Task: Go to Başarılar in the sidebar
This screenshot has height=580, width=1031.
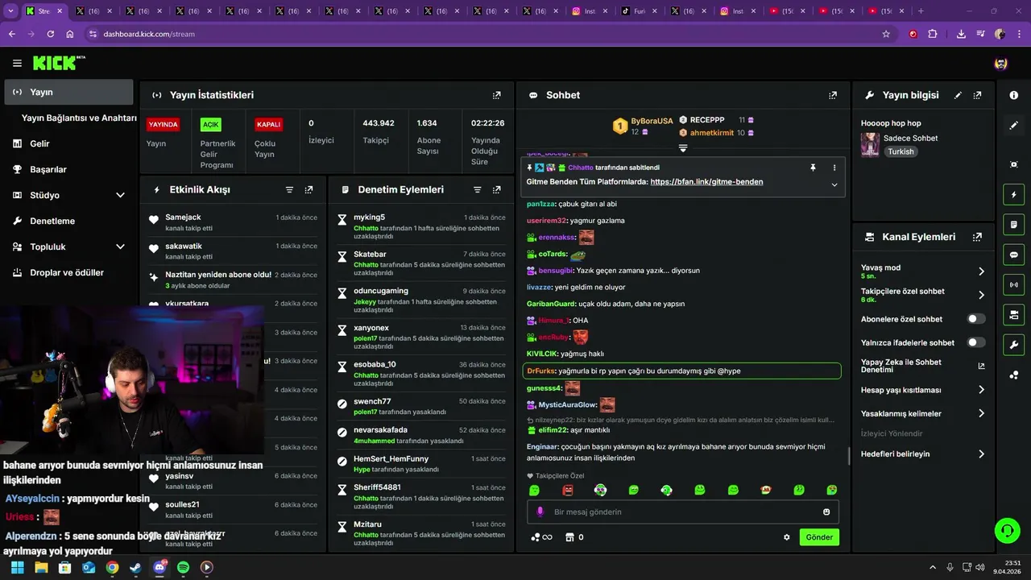Action: [68, 169]
